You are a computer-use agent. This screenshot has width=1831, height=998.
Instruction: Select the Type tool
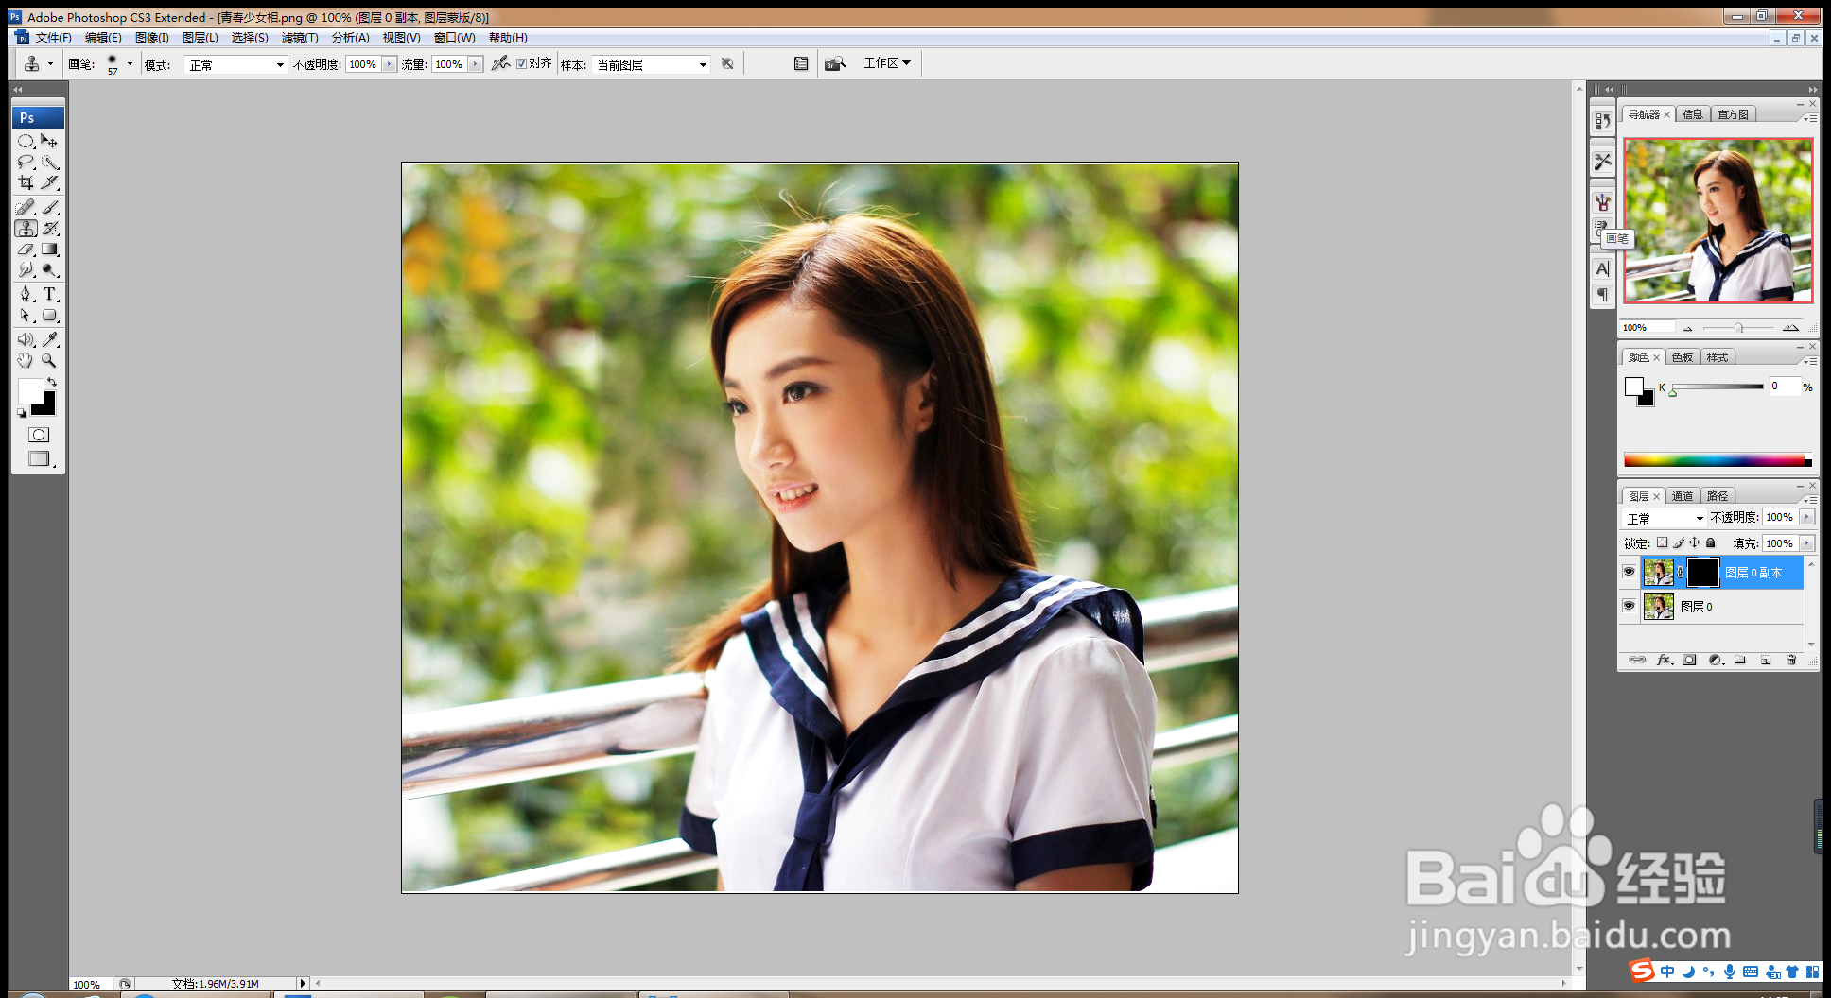tap(50, 294)
